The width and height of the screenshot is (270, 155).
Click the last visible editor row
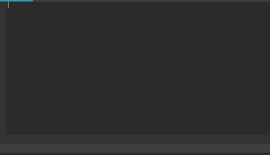(x=138, y=132)
